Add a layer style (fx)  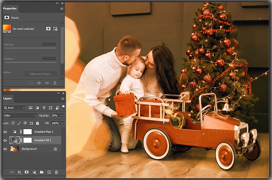click(19, 172)
